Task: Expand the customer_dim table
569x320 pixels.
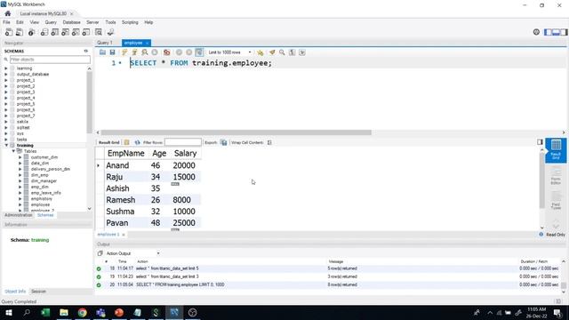Action: 20,157
